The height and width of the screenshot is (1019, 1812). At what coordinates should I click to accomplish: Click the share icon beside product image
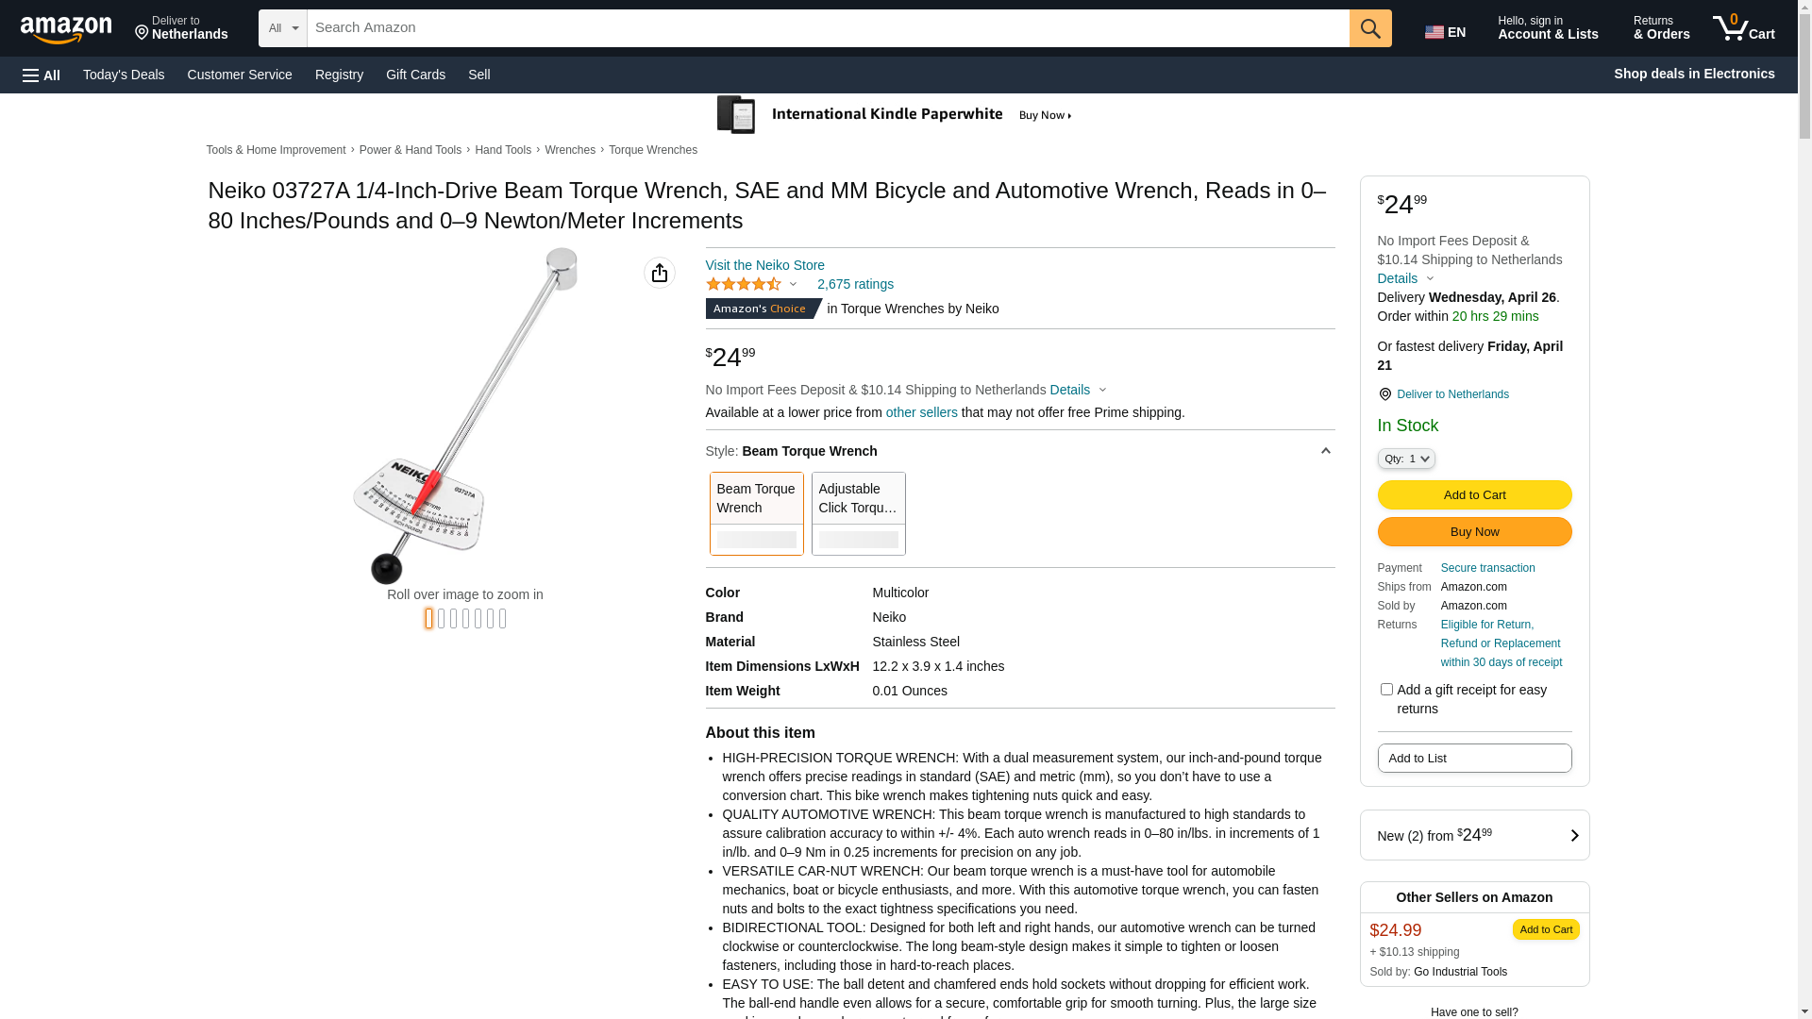[x=660, y=273]
